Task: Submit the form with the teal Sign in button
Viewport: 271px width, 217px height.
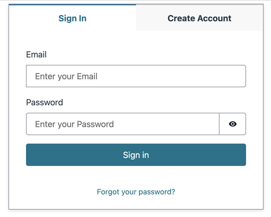Action: (x=136, y=155)
